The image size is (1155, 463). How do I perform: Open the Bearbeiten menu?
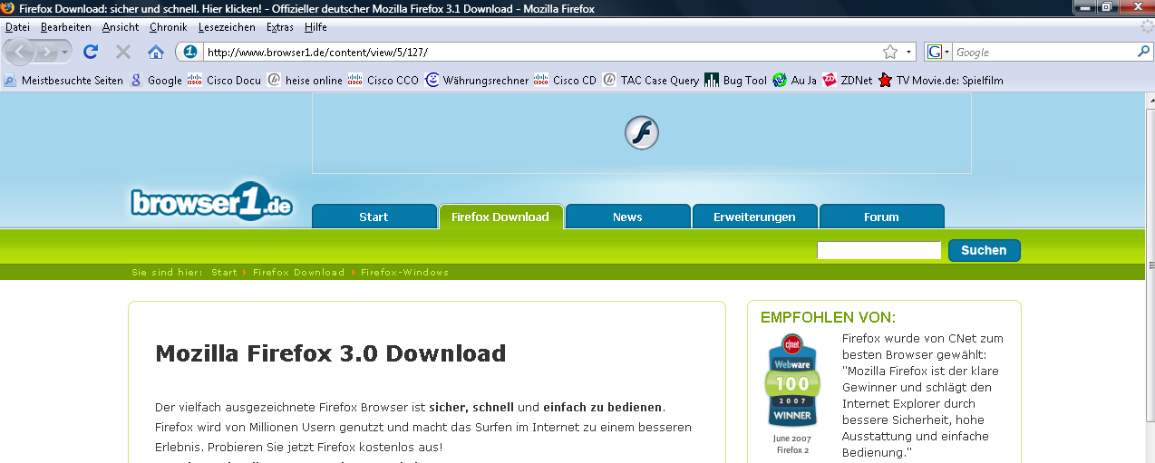pos(66,27)
